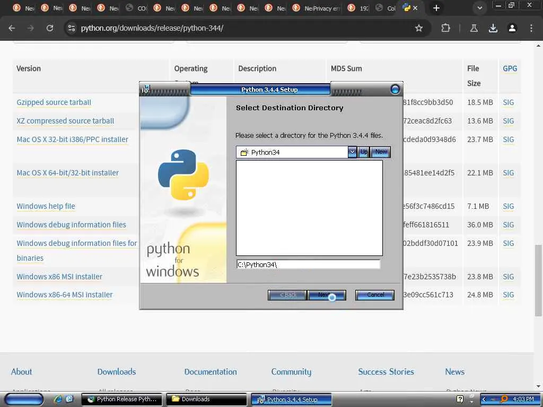Open Mac OS X 64-bit/32-bit installer link
This screenshot has width=543, height=407.
point(67,173)
